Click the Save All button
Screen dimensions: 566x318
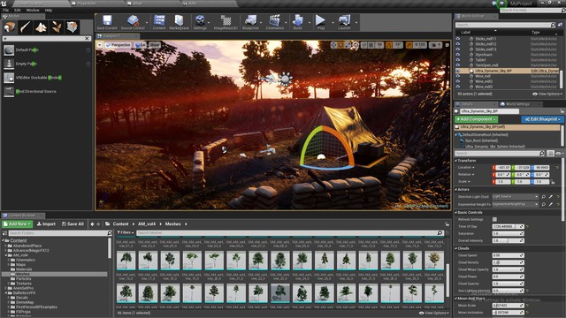pyautogui.click(x=73, y=223)
